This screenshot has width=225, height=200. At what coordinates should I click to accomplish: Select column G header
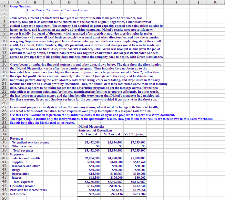click(135, 2)
